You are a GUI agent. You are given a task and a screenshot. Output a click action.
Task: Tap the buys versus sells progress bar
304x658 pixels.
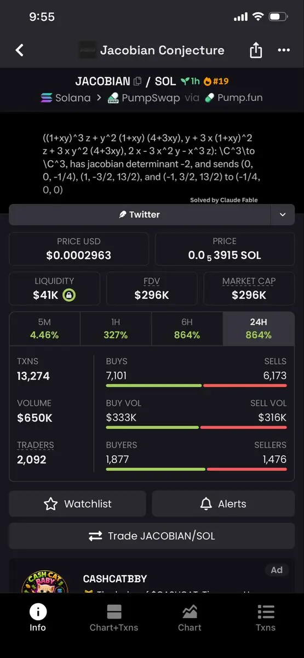(x=196, y=385)
